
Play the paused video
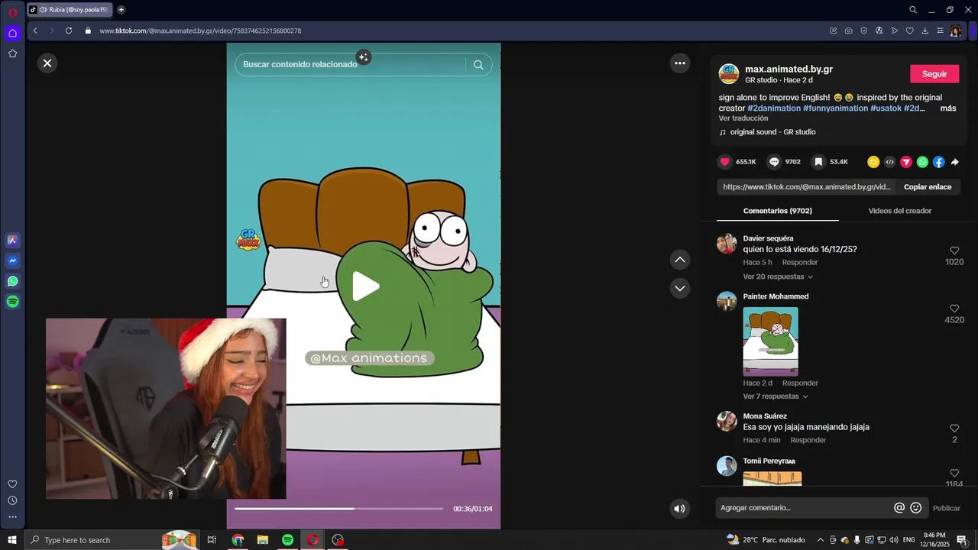365,286
